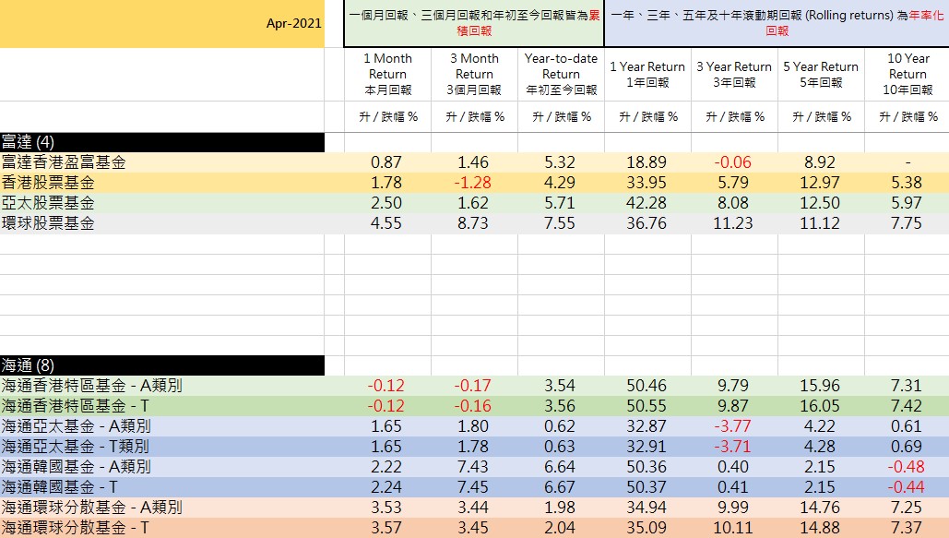Click the red -0.06 3 year return value
Image resolution: width=949 pixels, height=538 pixels.
(733, 162)
